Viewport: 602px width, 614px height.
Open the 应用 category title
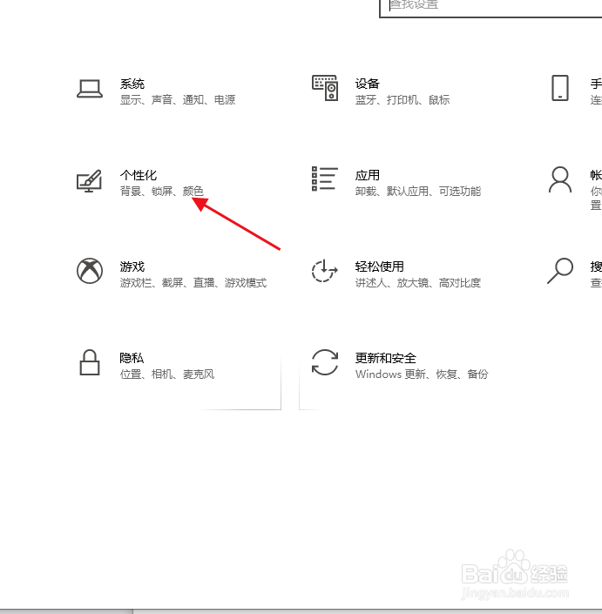pos(368,175)
